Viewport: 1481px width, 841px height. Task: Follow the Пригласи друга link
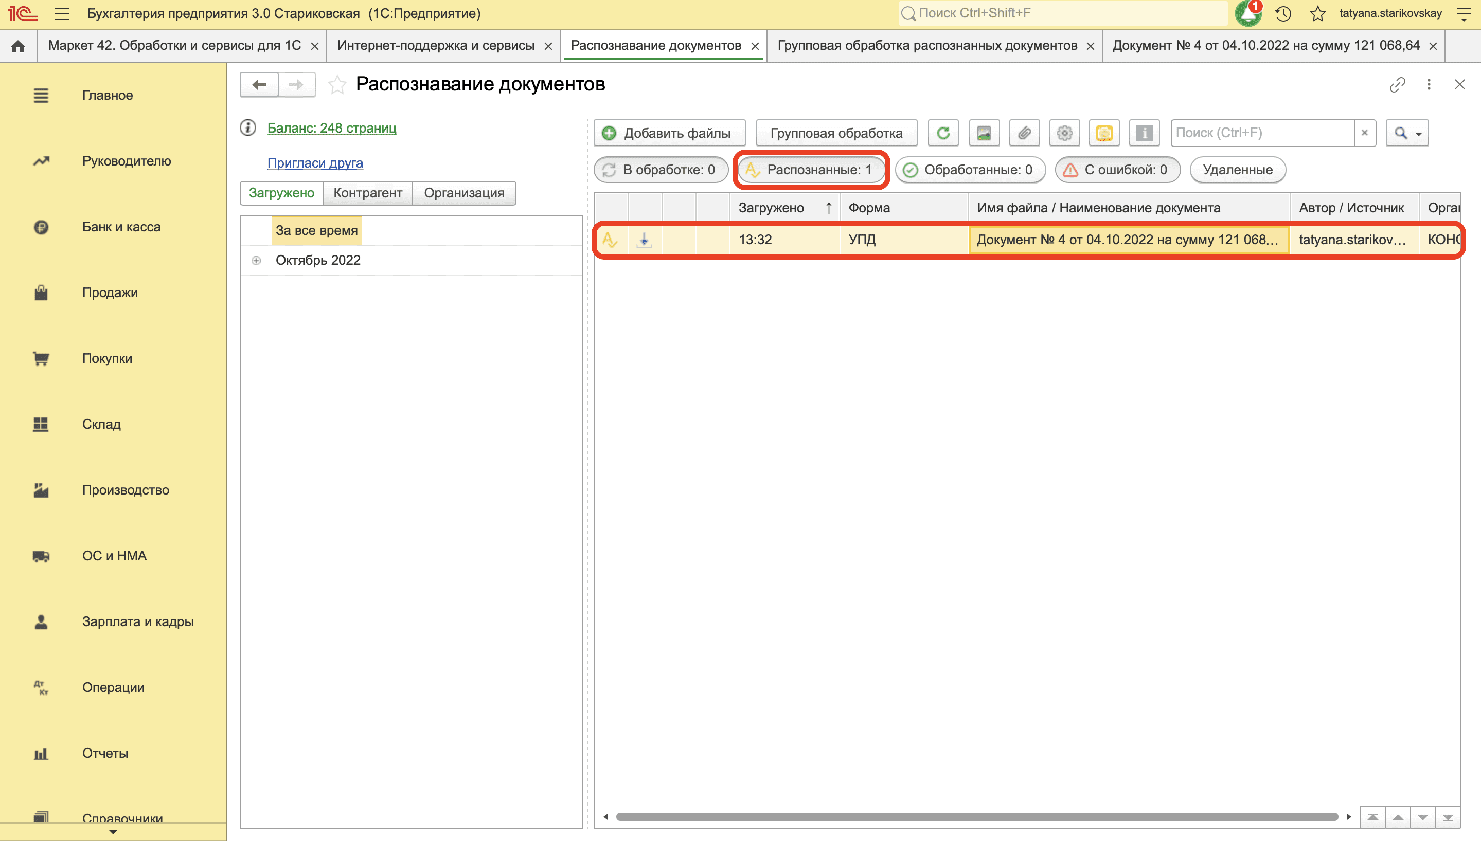coord(315,163)
